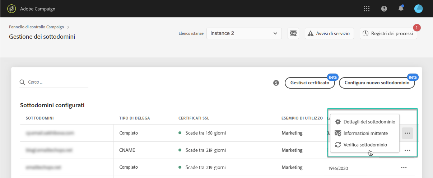
Task: Click the Adobe Campaign logo icon
Action: click(x=11, y=9)
